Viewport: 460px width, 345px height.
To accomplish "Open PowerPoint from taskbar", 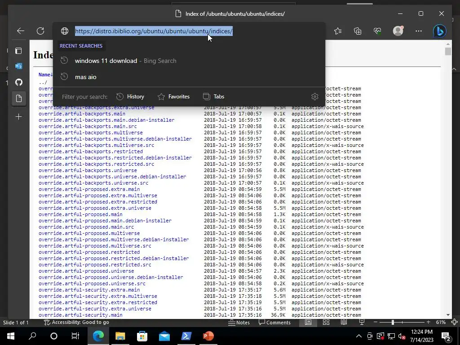I will pos(208,336).
